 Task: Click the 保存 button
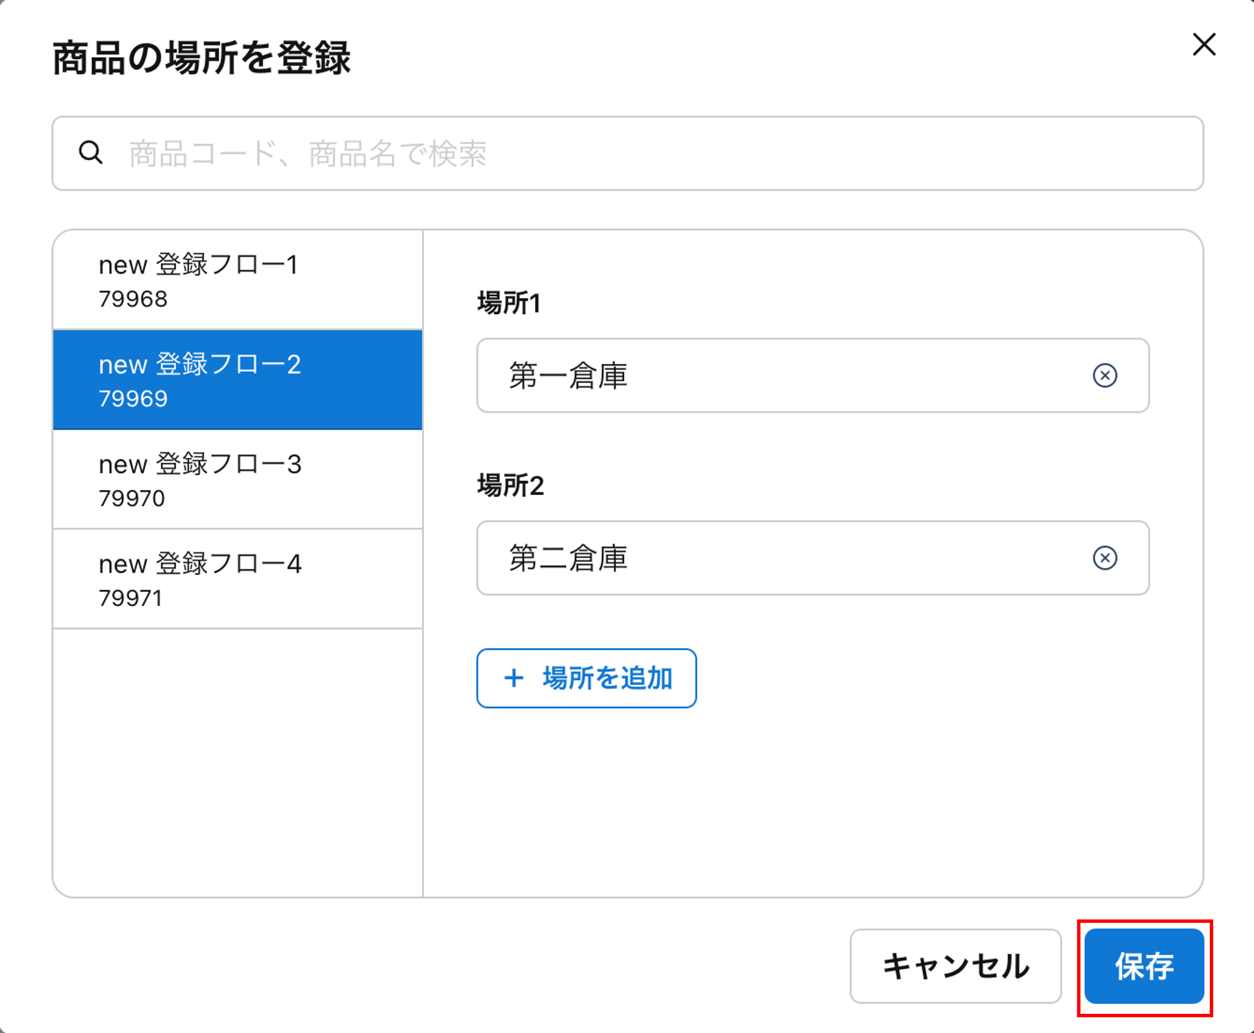click(1144, 966)
